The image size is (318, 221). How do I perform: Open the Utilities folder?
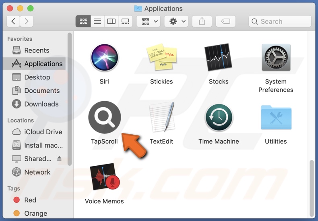[x=276, y=118]
